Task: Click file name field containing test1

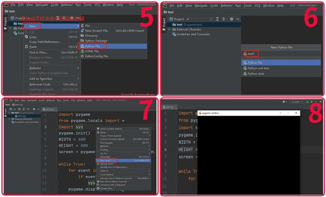Action: click(x=281, y=54)
